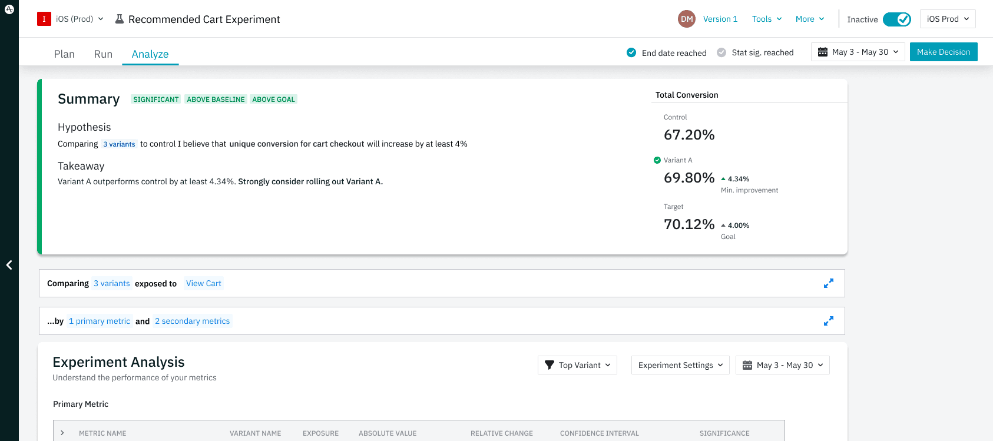
Task: Click the DM user avatar
Action: 686,19
